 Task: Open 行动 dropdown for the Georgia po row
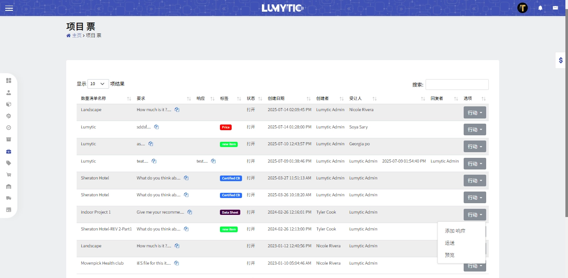point(474,147)
